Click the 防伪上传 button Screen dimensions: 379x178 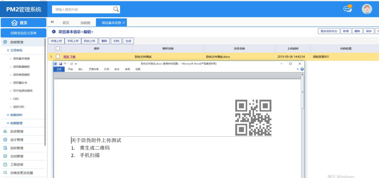coord(89,41)
